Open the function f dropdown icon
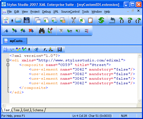 click(x=45, y=50)
